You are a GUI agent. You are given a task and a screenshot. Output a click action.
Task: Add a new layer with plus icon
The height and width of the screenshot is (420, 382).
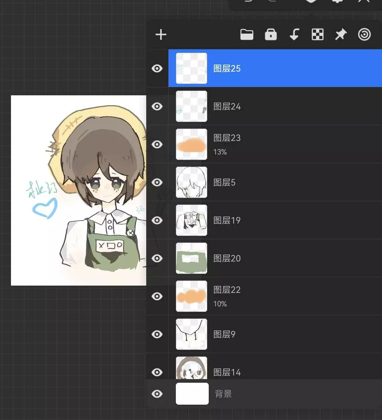(161, 35)
